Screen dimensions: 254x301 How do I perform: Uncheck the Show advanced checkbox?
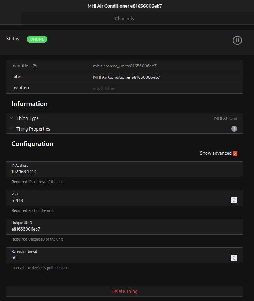click(235, 154)
